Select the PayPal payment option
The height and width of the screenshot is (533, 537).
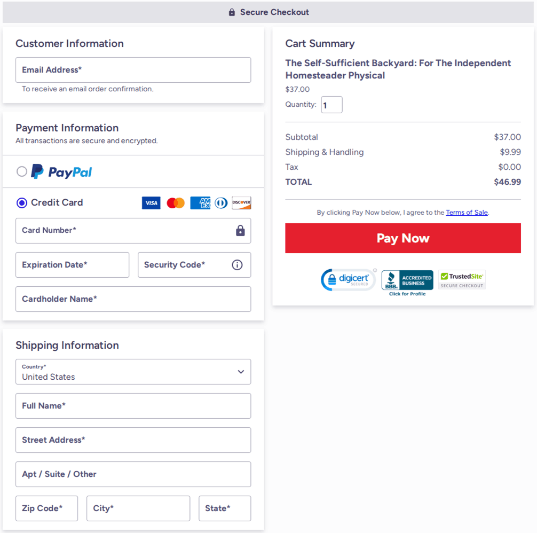tap(22, 171)
